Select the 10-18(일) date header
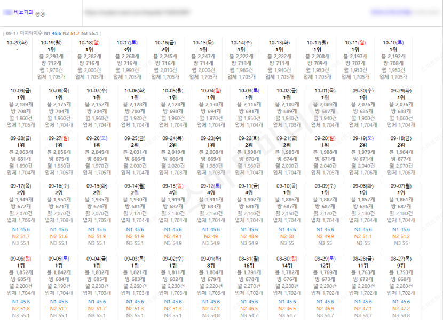 (x=89, y=43)
